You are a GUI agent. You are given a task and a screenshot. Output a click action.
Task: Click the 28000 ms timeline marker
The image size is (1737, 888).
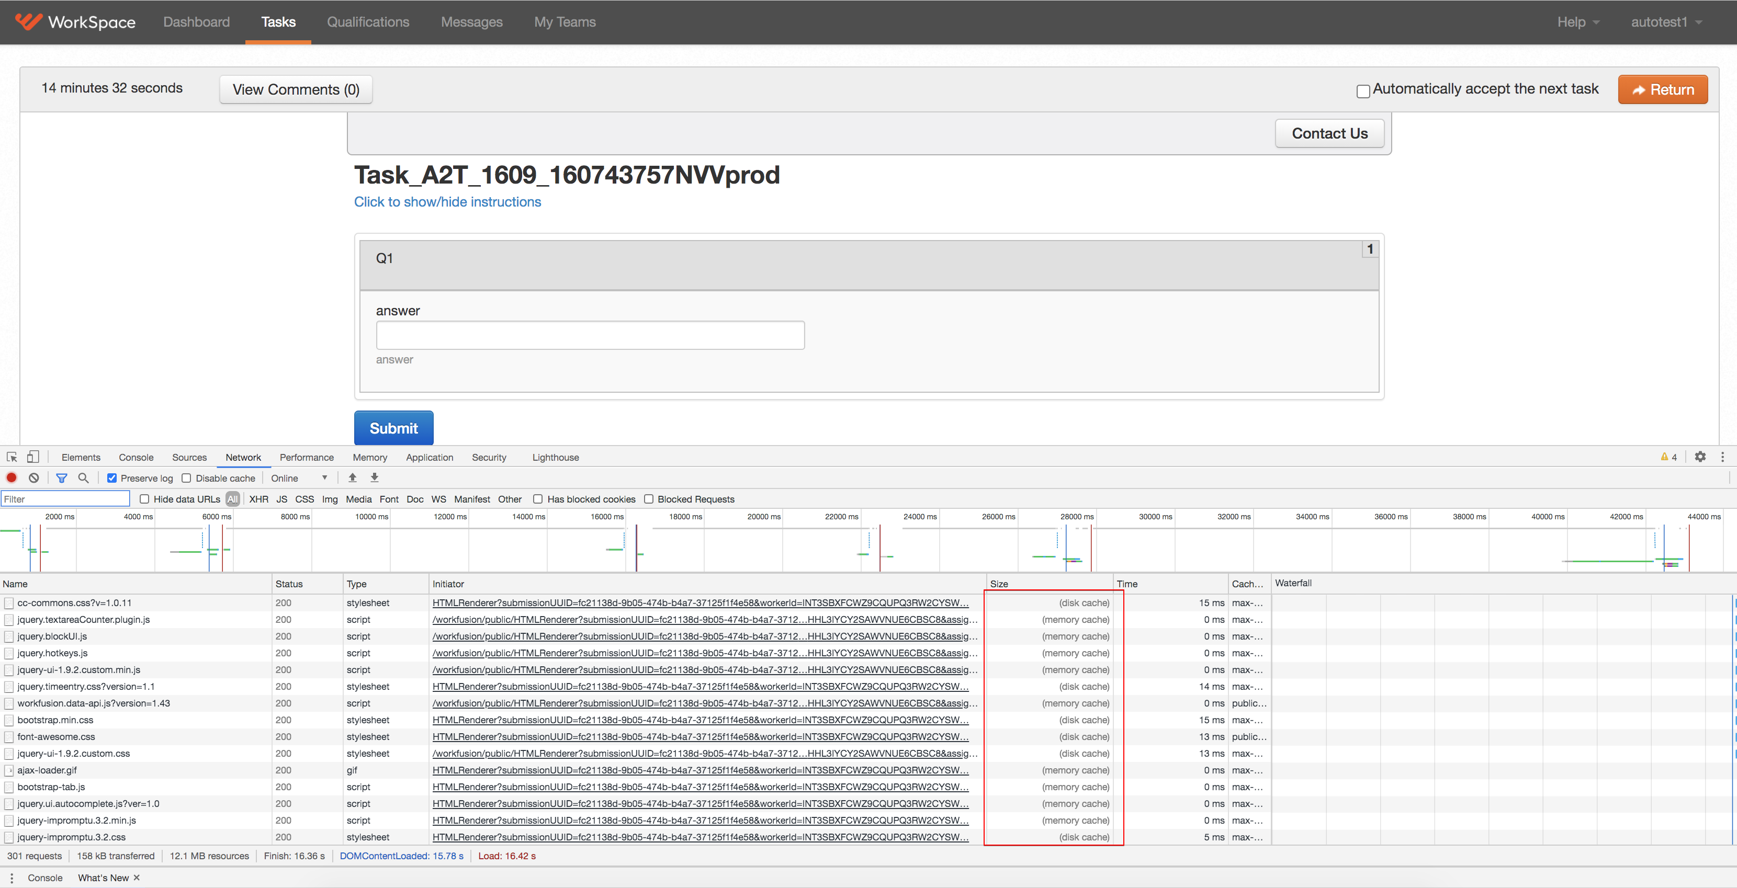pos(1076,517)
